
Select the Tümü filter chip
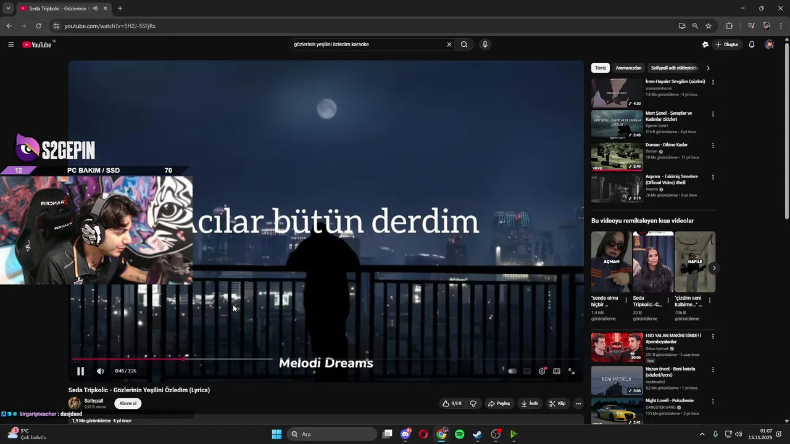tap(601, 68)
